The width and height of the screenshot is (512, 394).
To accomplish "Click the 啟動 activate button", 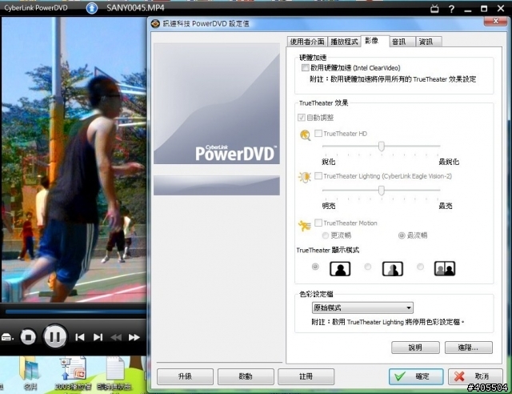I will [246, 376].
